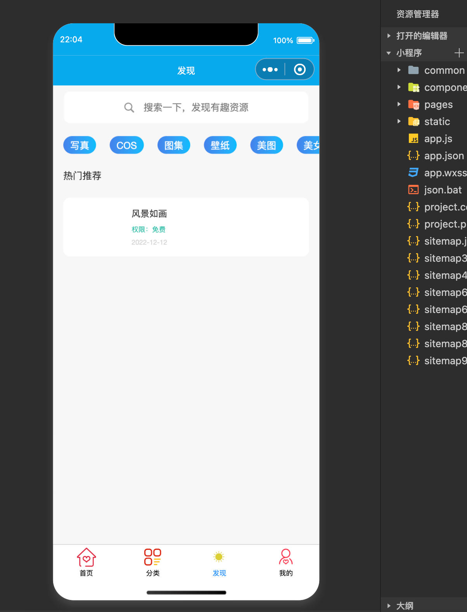Screen dimensions: 467x612
Task: Select the 壁纸 category tag
Action: pyautogui.click(x=220, y=145)
